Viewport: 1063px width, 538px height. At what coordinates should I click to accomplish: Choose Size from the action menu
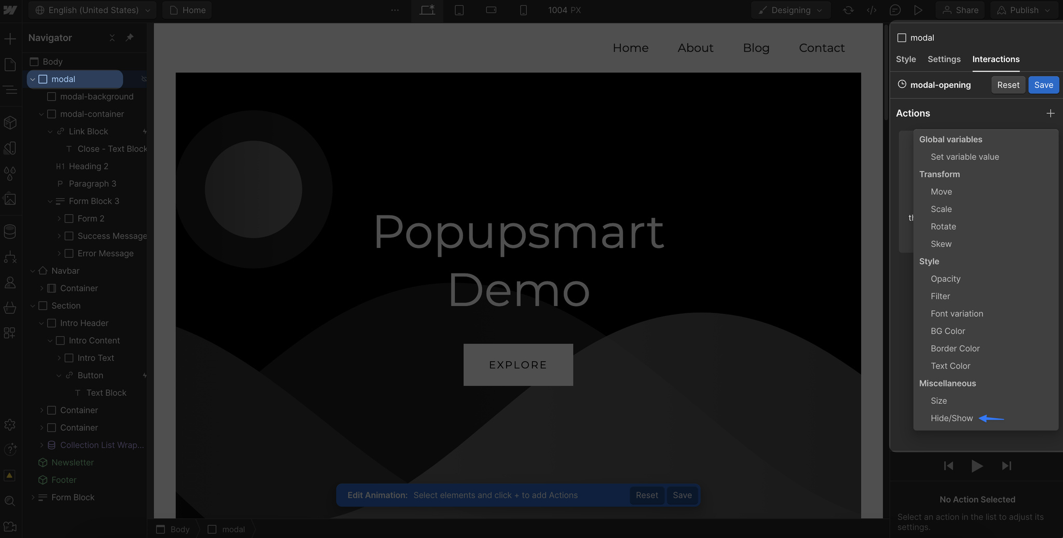[x=938, y=401]
